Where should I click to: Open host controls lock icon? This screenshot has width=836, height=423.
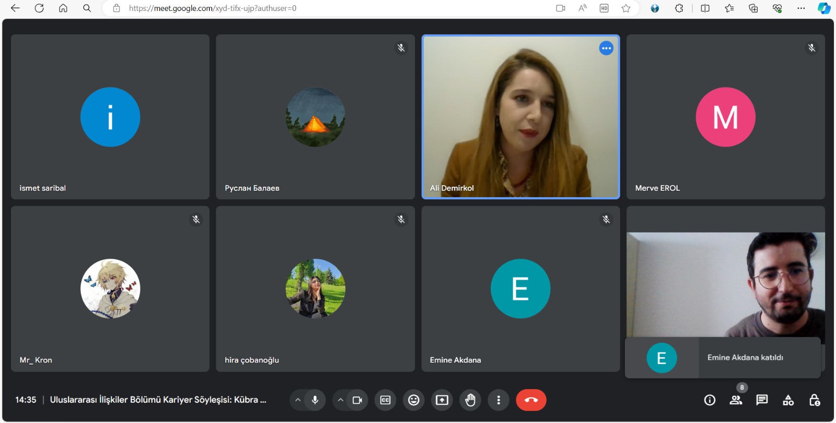coord(814,400)
